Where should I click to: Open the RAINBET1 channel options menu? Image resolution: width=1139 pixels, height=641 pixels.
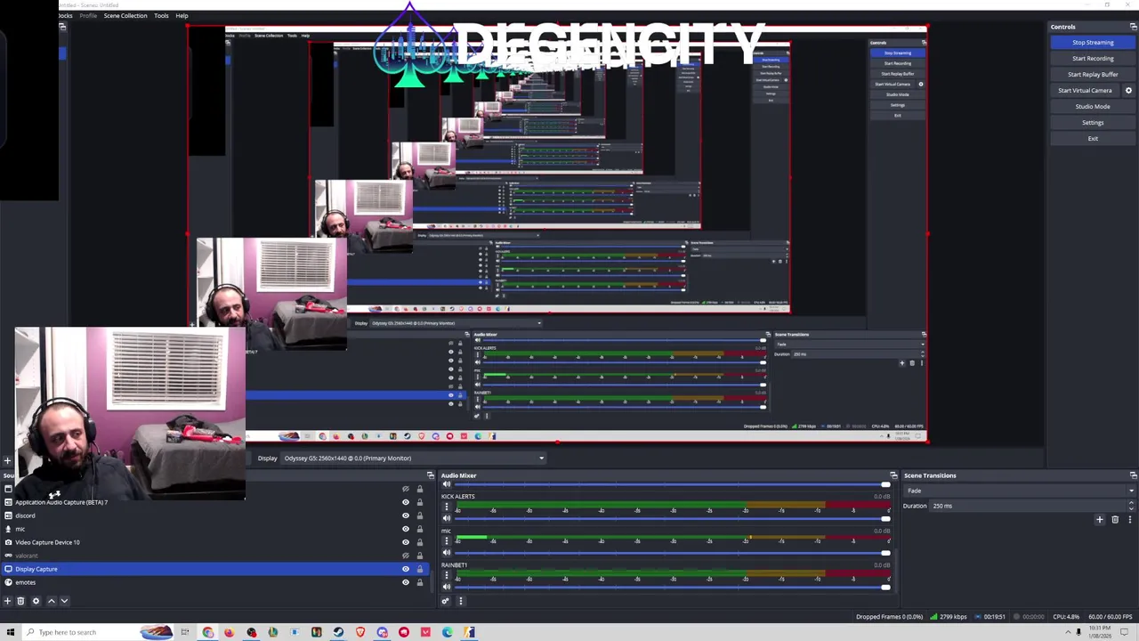(447, 576)
